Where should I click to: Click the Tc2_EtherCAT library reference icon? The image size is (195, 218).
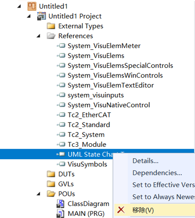pyautogui.click(x=61, y=115)
